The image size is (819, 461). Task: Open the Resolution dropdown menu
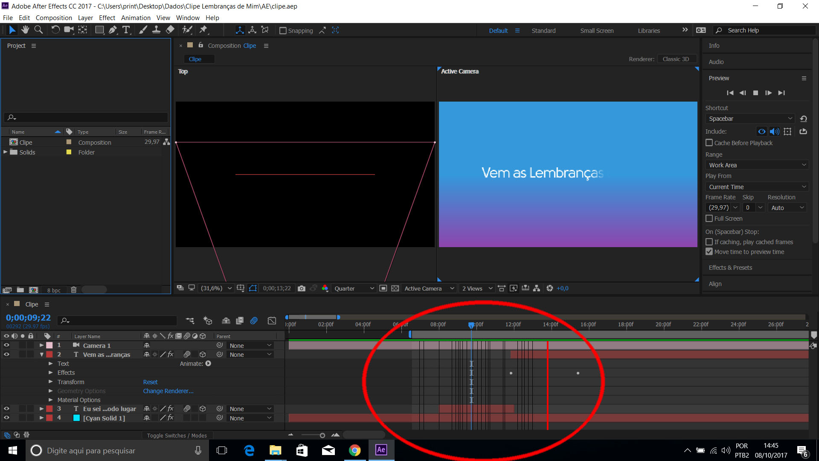(x=787, y=207)
